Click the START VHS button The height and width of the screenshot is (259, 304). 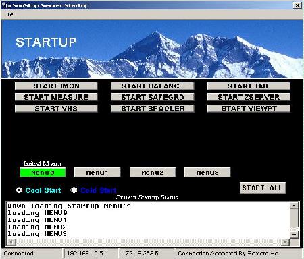(x=56, y=108)
